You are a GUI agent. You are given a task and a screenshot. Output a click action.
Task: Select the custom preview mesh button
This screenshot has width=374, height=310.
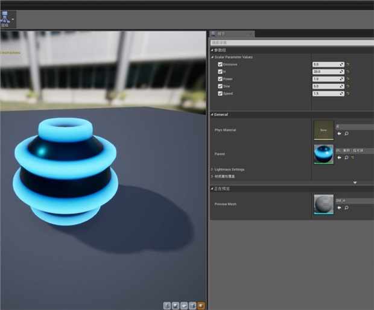point(201,305)
